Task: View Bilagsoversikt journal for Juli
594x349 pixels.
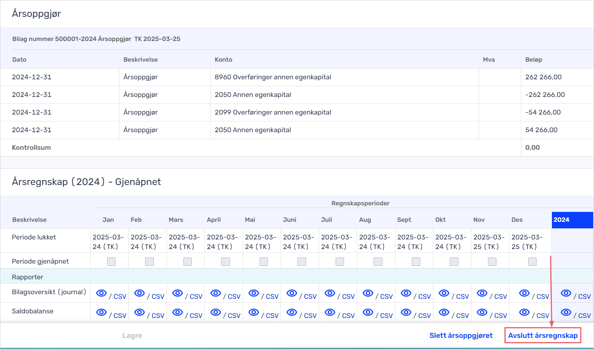Action: point(330,293)
